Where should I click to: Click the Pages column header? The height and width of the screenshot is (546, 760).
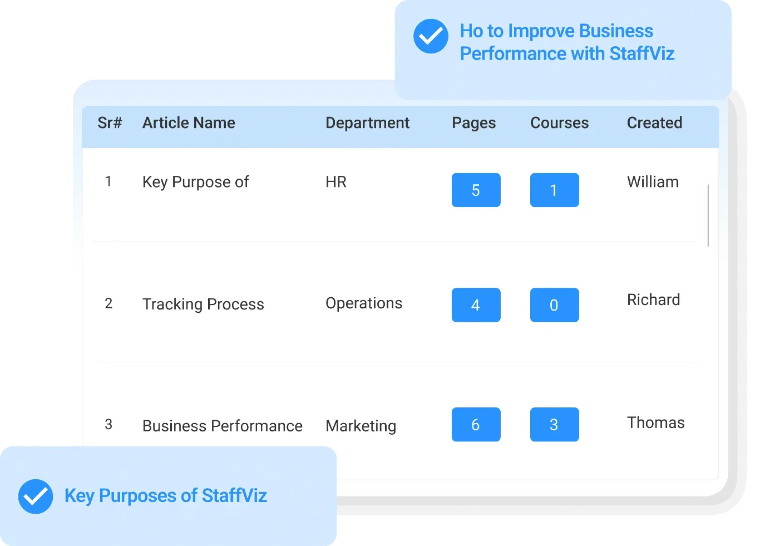[473, 123]
